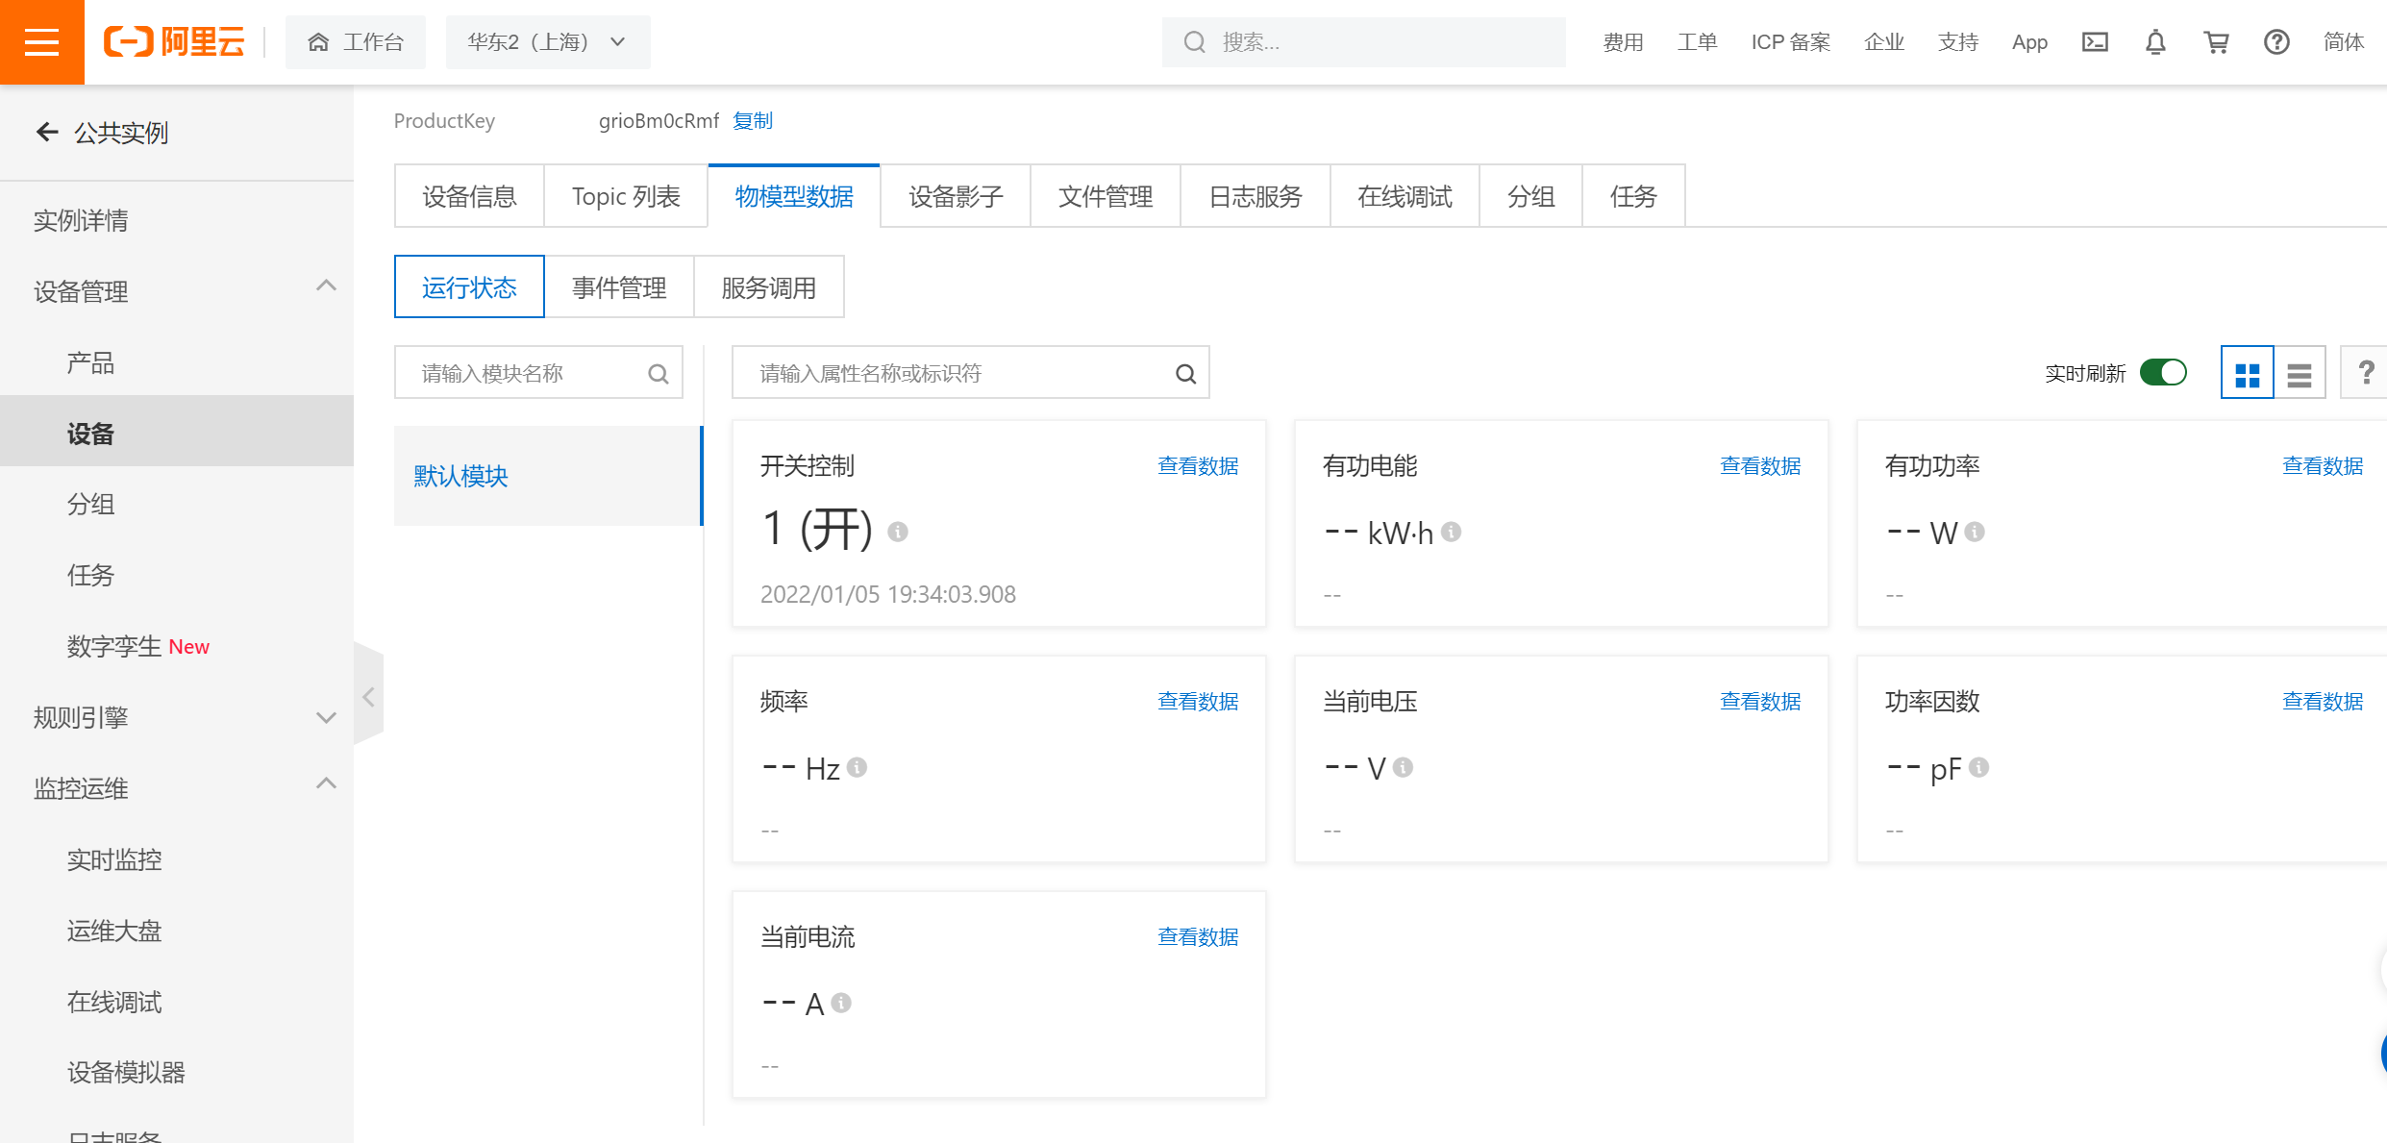Click the search magnifier in top bar
The image size is (2387, 1143).
pyautogui.click(x=1194, y=41)
